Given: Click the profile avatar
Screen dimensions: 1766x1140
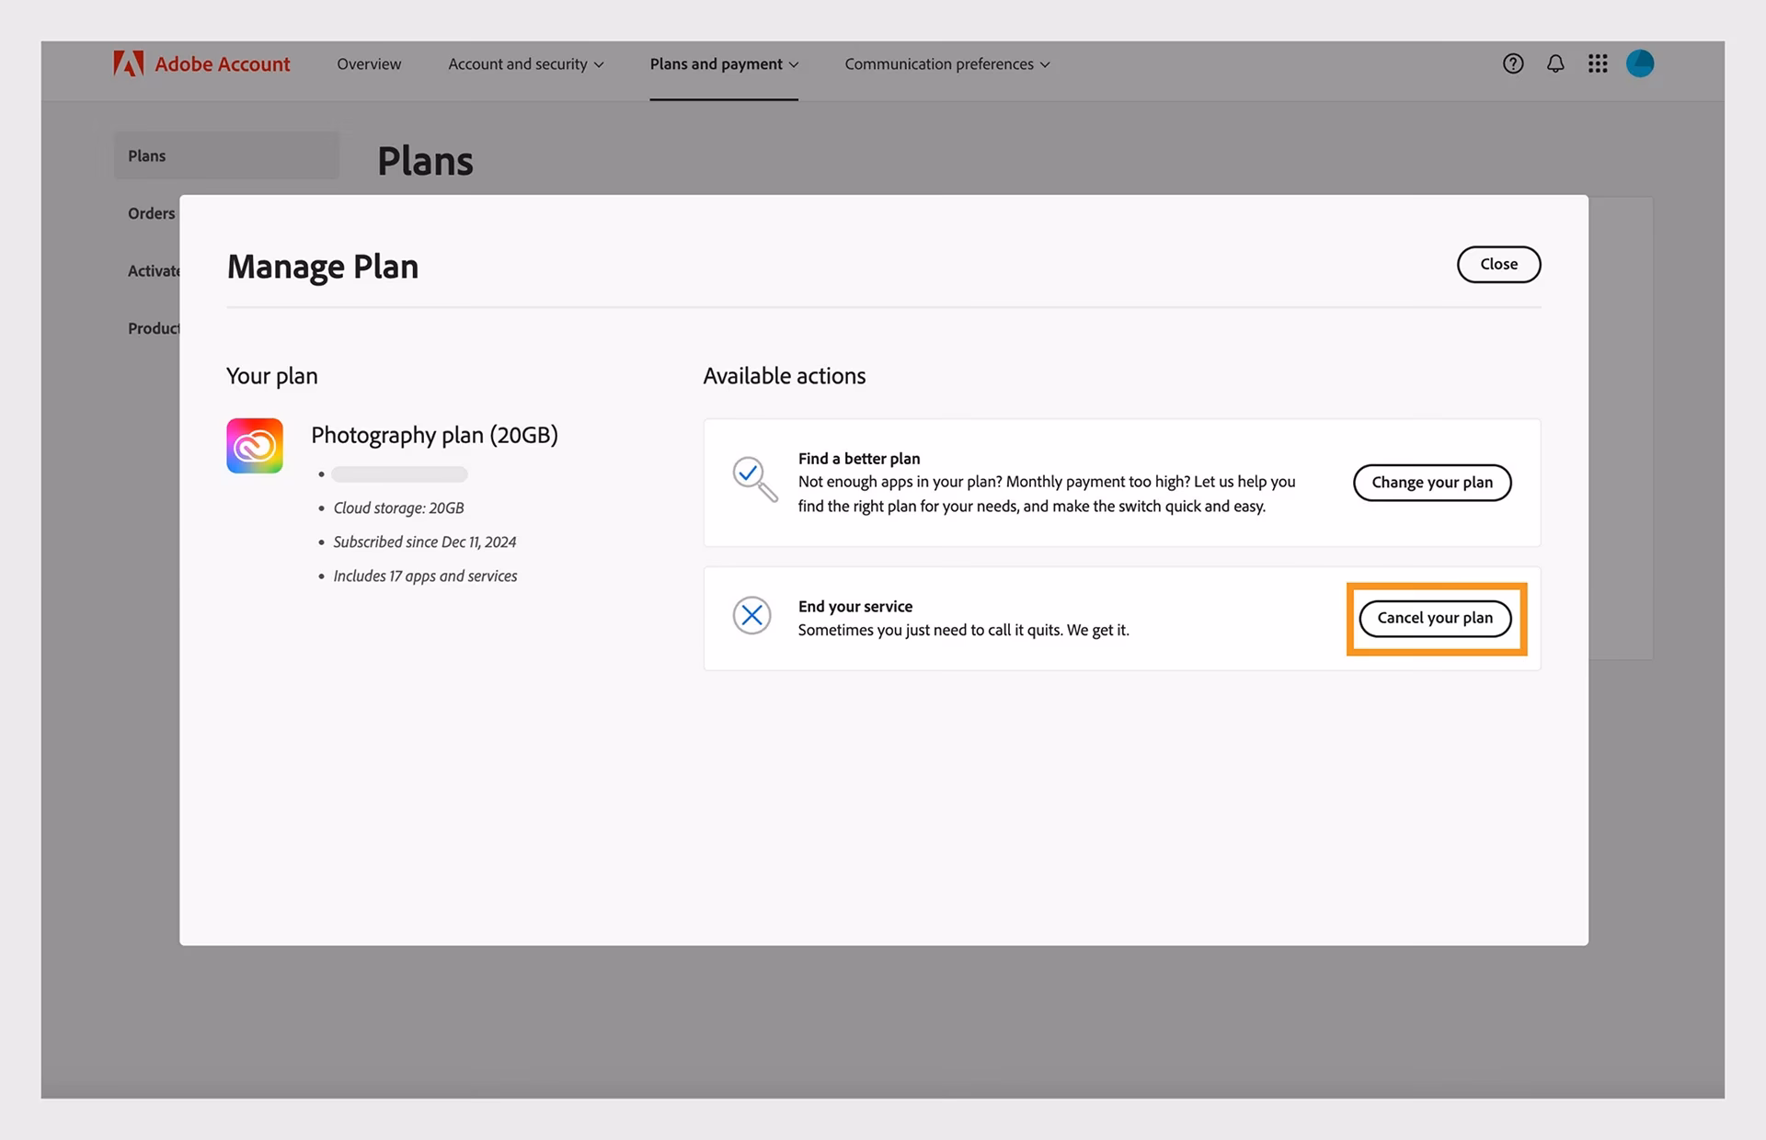Looking at the screenshot, I should (1641, 63).
